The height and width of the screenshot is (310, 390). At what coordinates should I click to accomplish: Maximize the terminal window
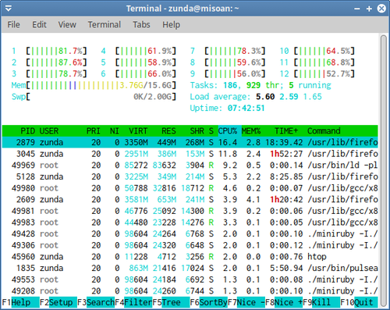[369, 9]
